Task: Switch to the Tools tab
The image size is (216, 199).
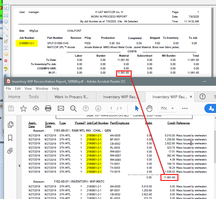Action: (34, 97)
